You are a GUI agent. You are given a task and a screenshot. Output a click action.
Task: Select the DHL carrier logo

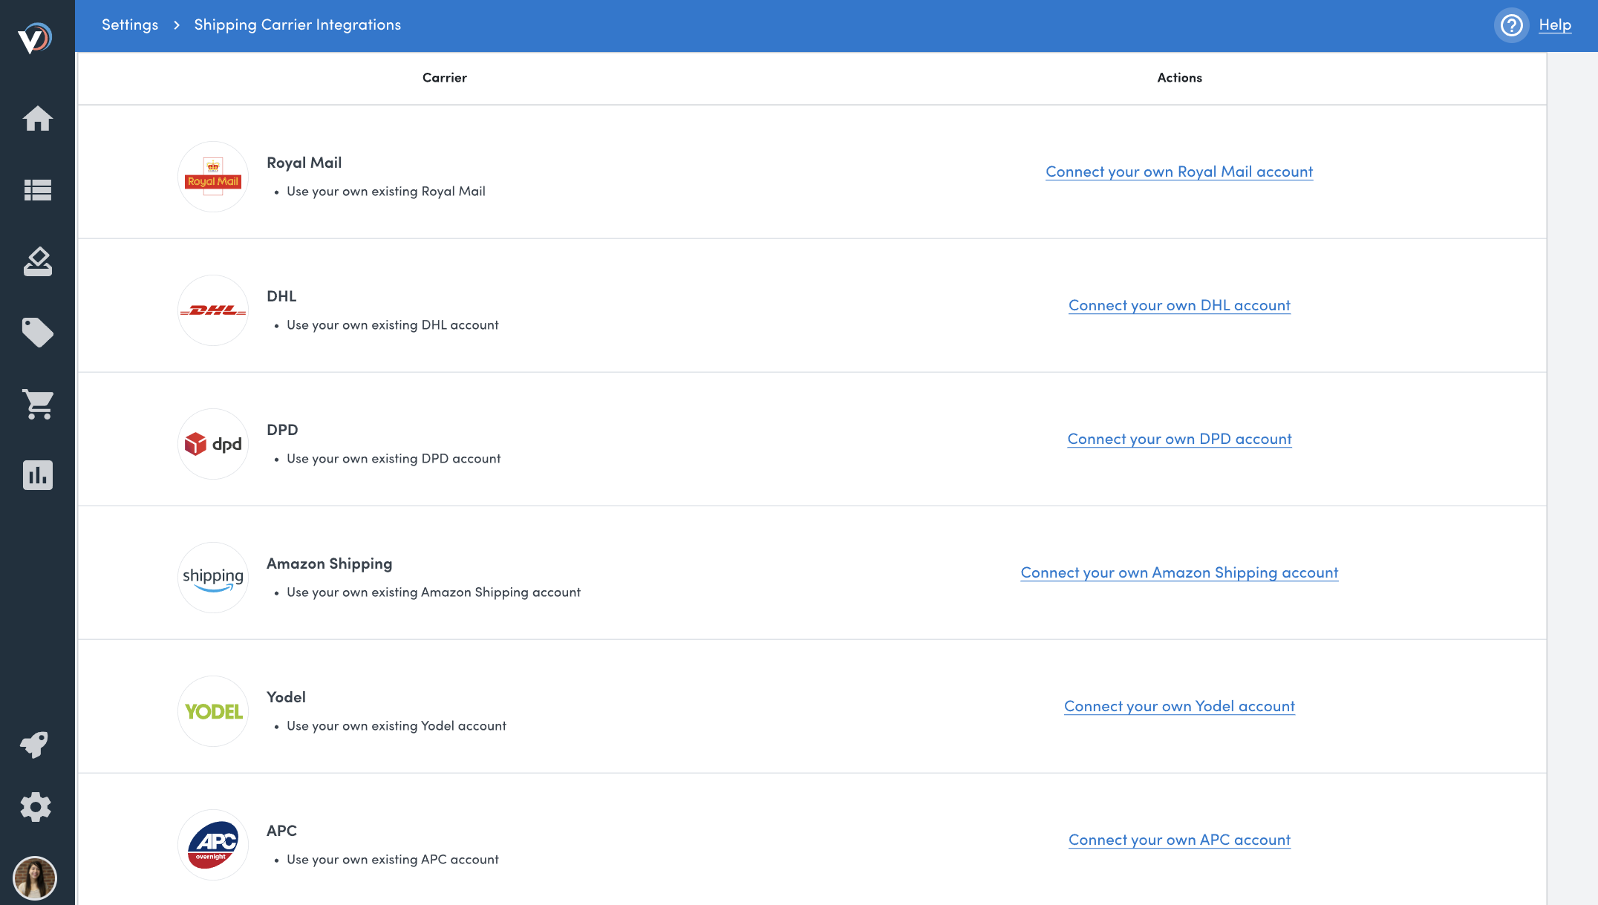(x=212, y=310)
